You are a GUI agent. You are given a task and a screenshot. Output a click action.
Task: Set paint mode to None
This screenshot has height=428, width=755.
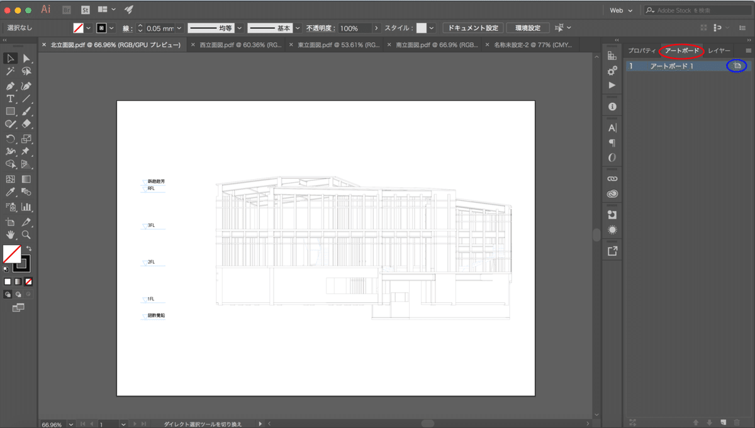pyautogui.click(x=28, y=282)
